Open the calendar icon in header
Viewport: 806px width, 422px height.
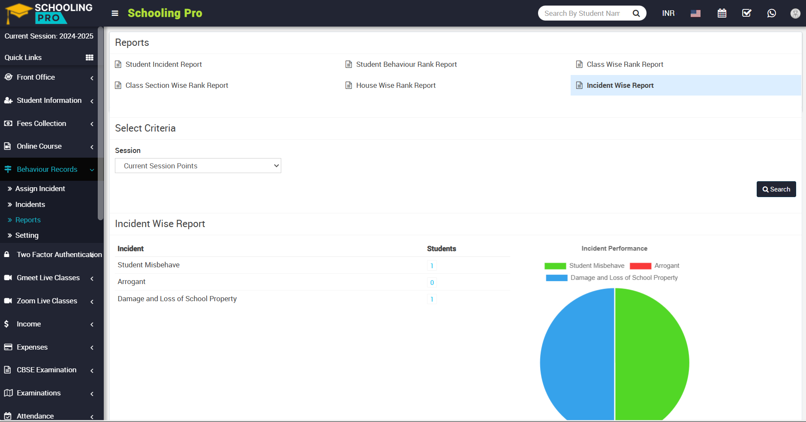click(722, 13)
